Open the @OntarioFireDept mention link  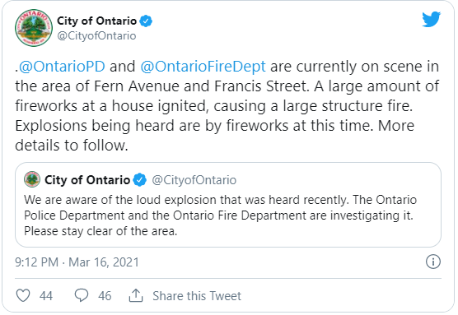(203, 67)
